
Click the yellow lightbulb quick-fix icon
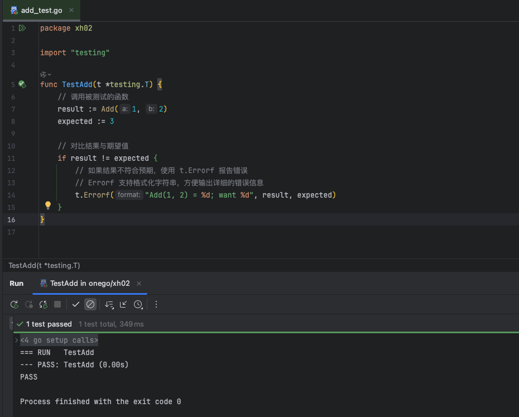pos(48,205)
